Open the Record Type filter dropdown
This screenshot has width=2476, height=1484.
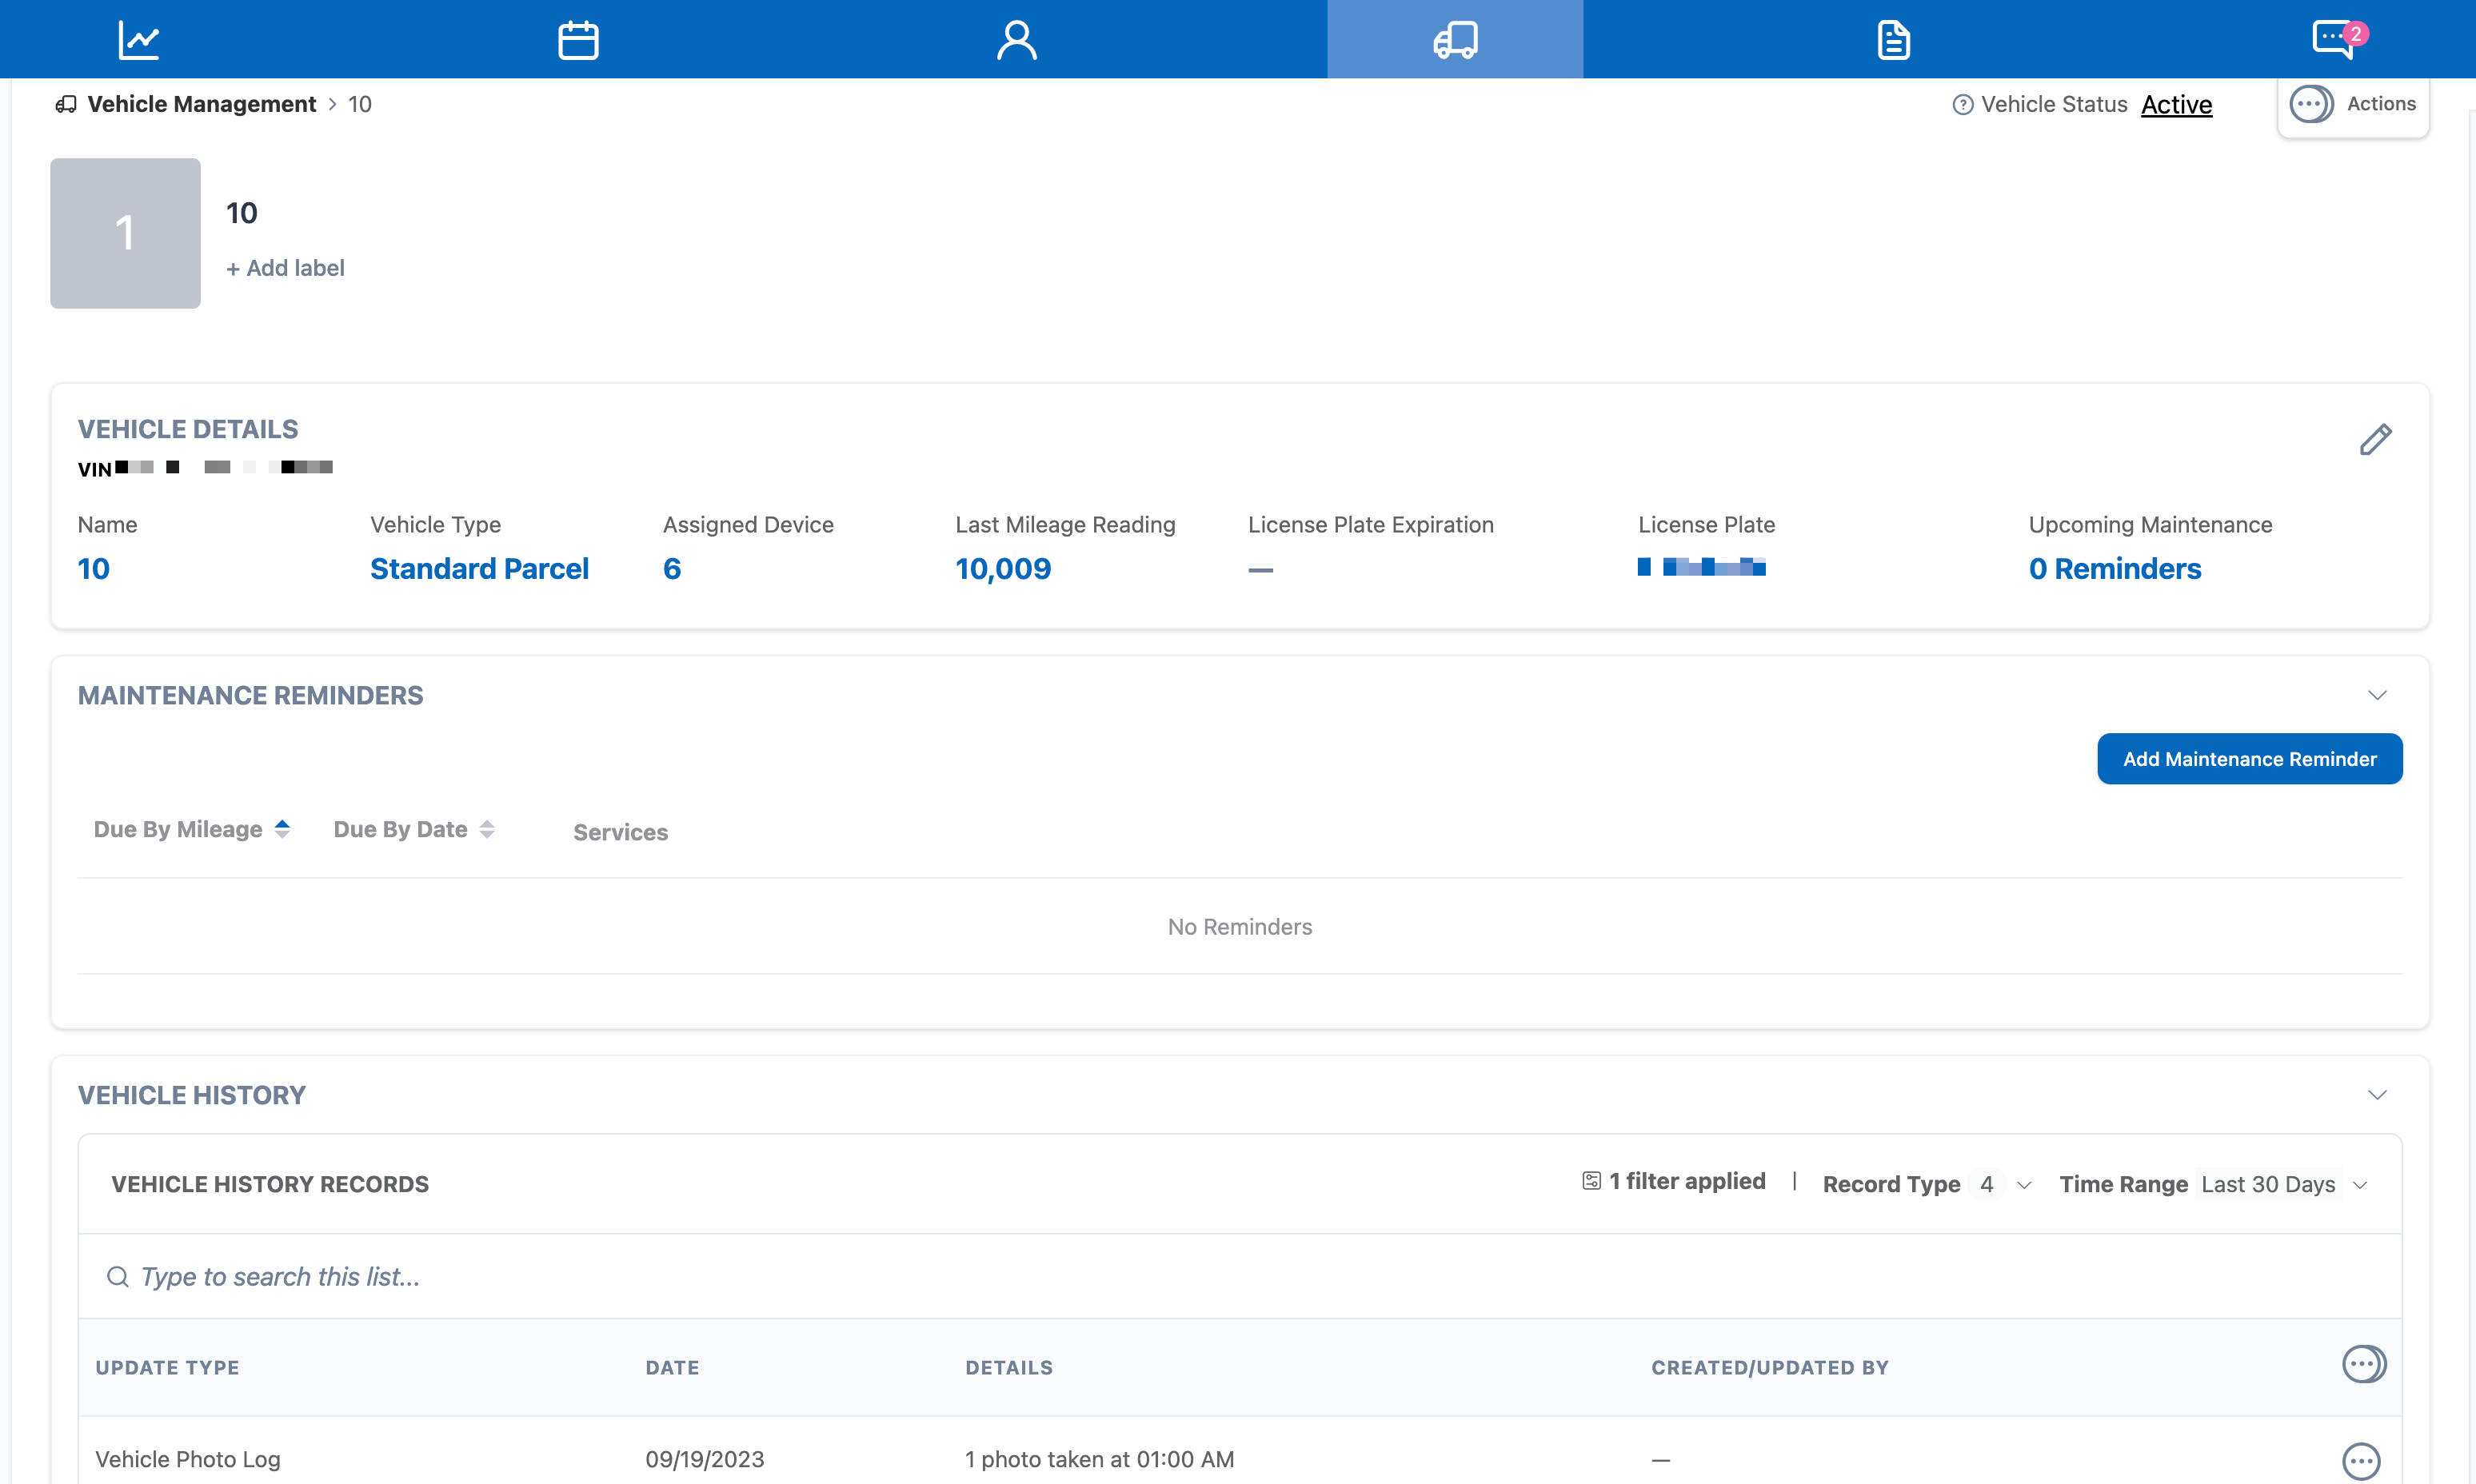pyautogui.click(x=1926, y=1185)
